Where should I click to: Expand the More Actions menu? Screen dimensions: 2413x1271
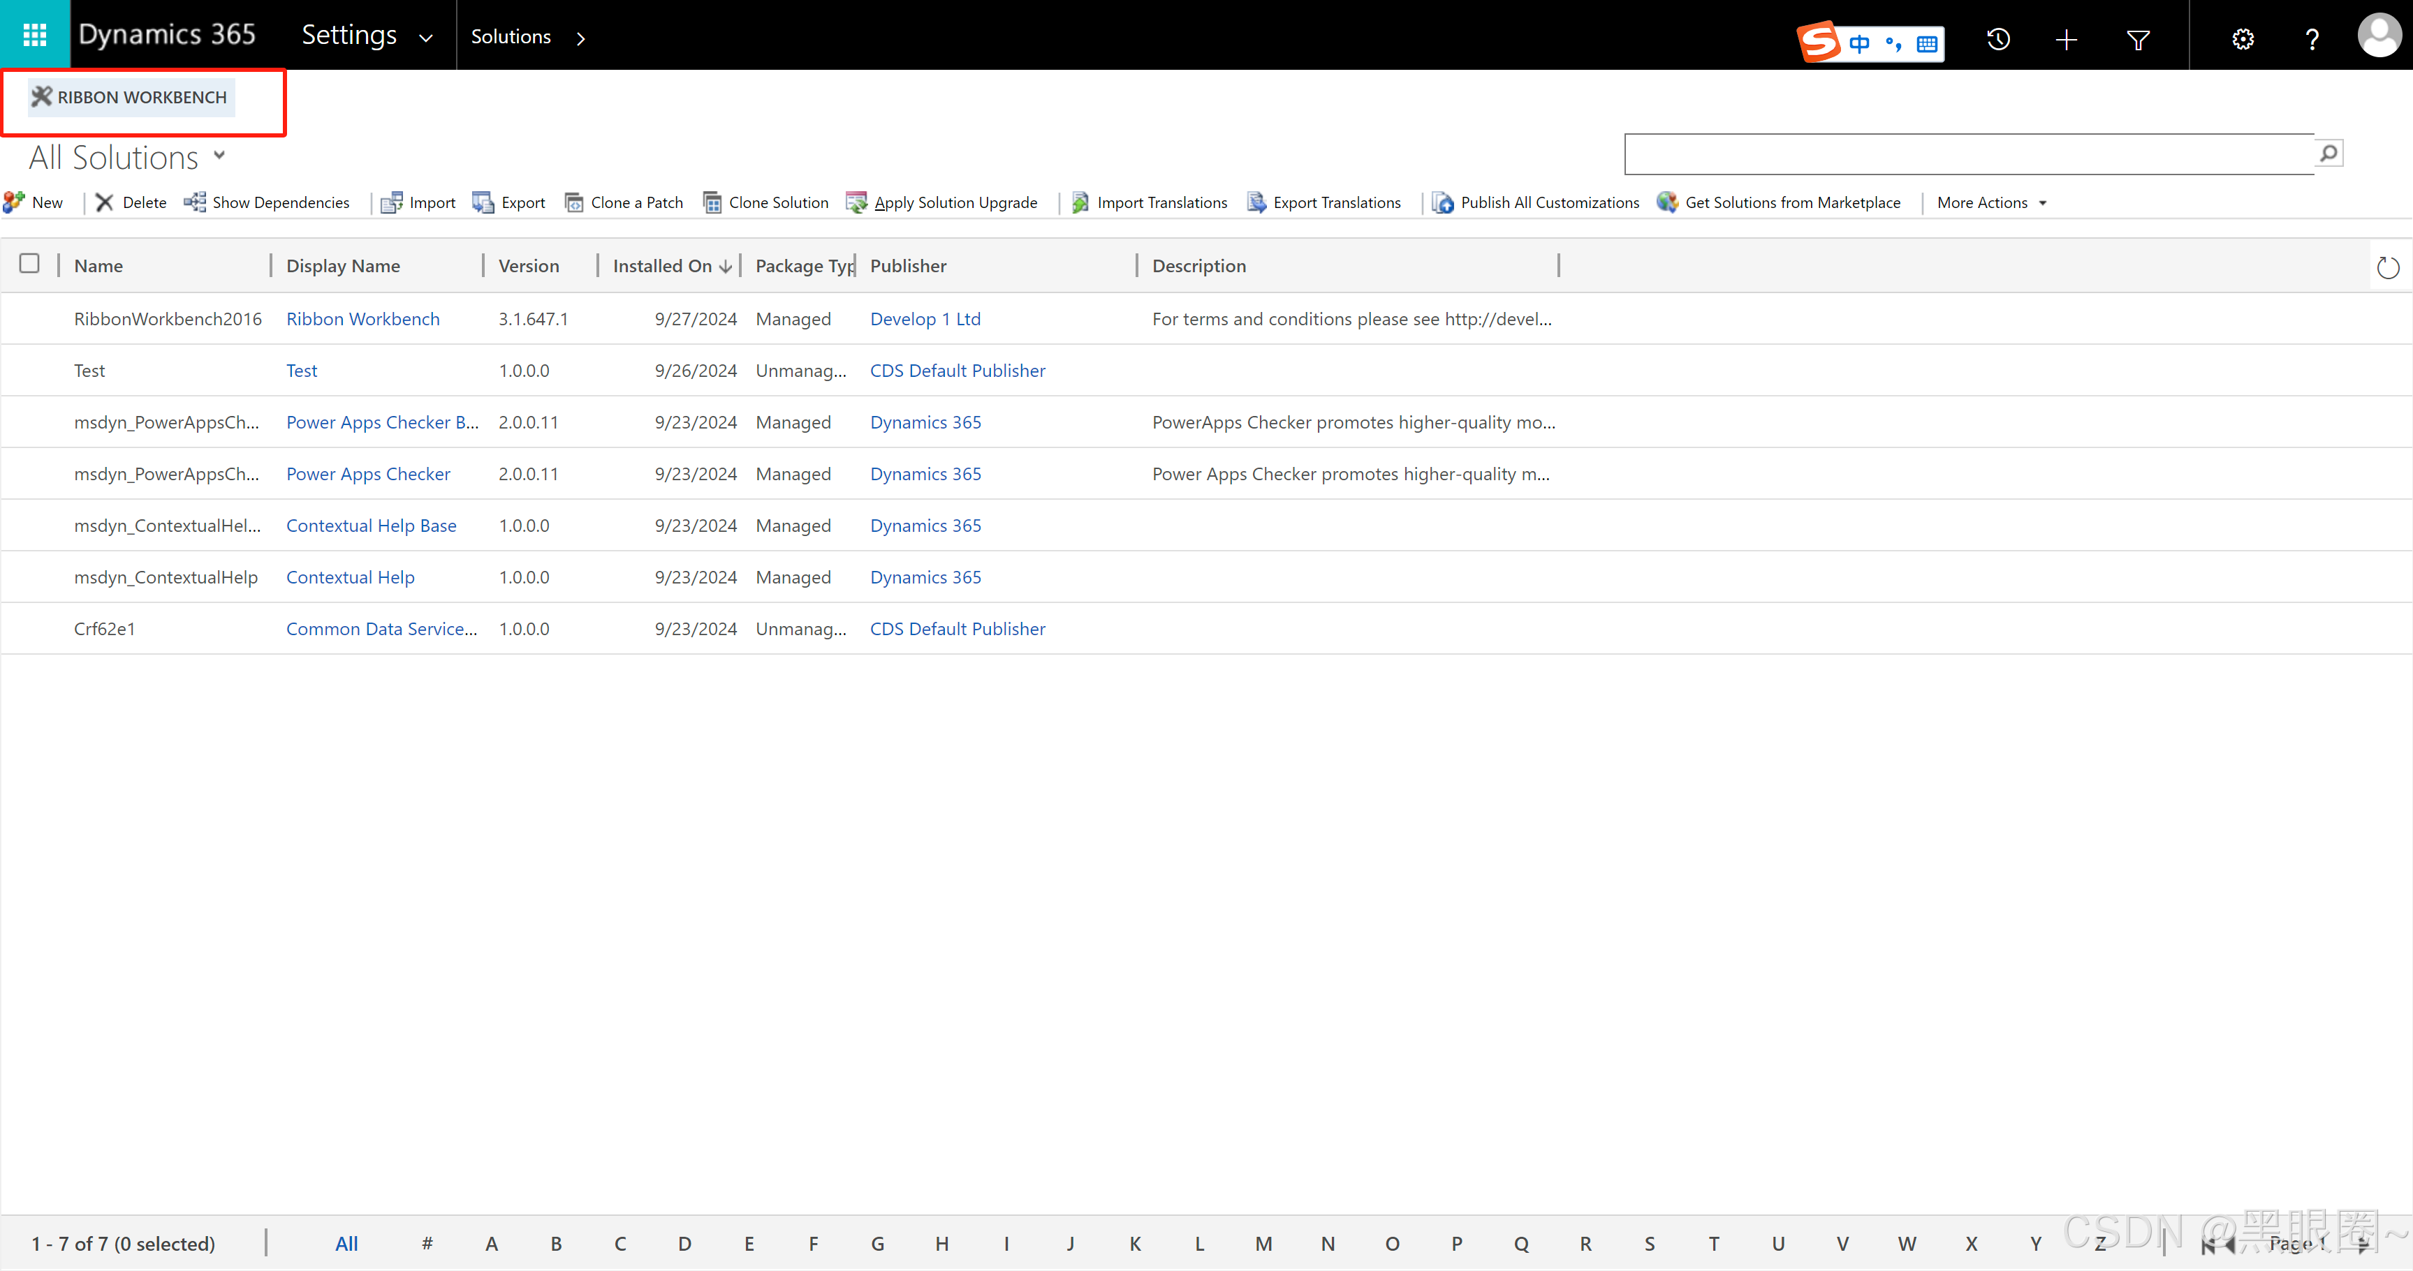[1990, 202]
